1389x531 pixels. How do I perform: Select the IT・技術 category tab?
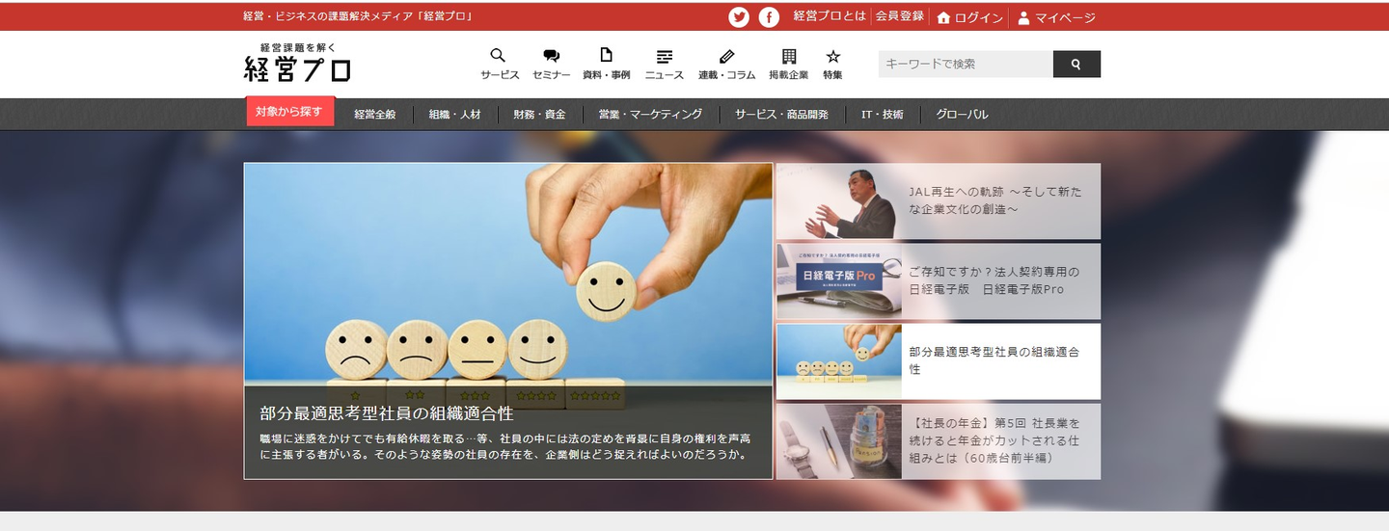[882, 114]
